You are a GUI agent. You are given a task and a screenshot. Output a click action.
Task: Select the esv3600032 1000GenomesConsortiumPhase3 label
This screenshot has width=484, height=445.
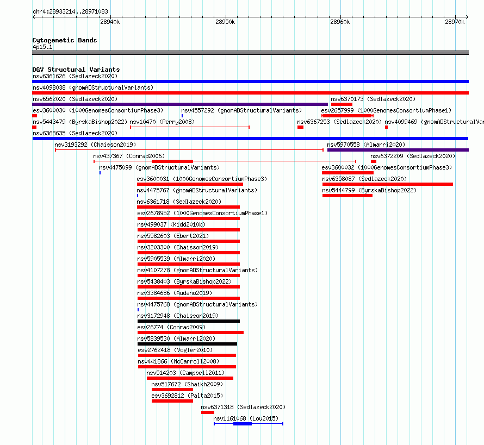[x=387, y=167]
